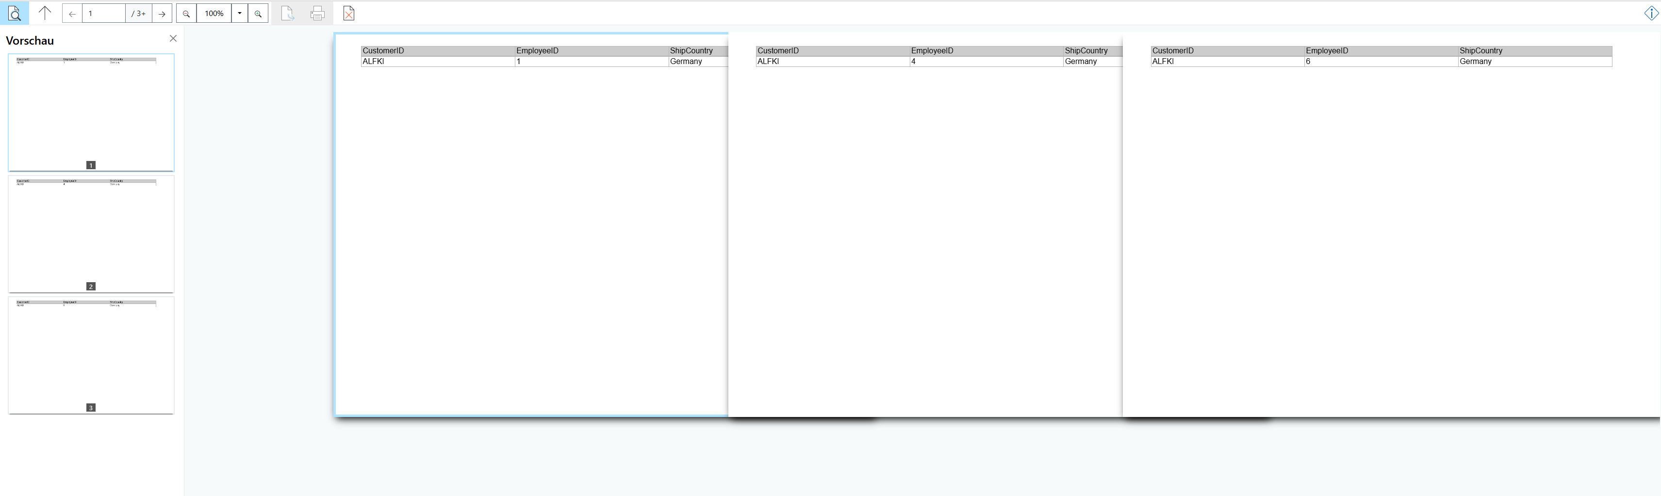Click the print icon
The width and height of the screenshot is (1661, 496).
click(x=317, y=14)
